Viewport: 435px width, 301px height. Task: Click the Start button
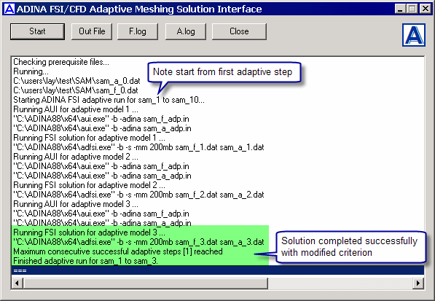37,31
